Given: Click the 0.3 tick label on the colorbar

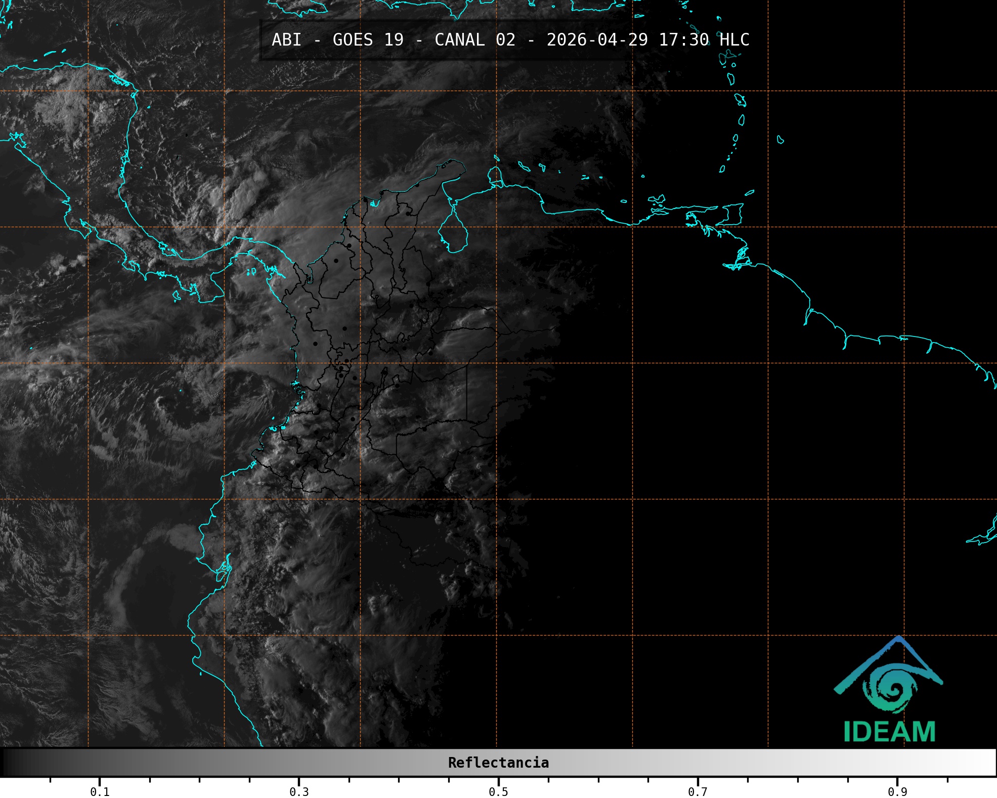Looking at the screenshot, I should tap(299, 792).
